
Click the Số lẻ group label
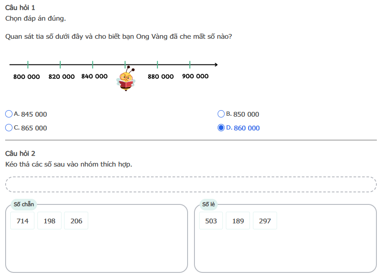tap(209, 204)
